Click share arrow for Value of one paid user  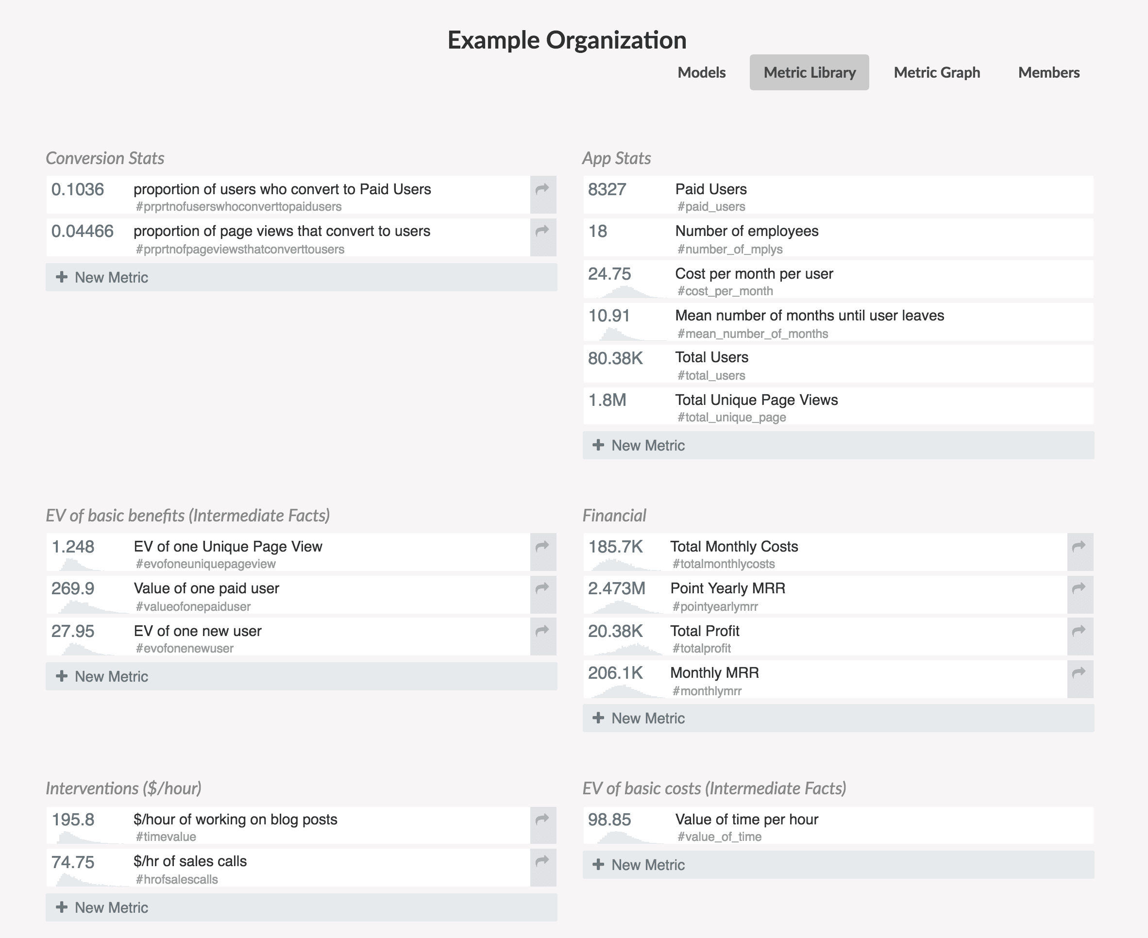pos(543,594)
